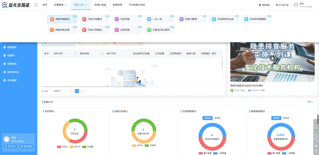Open 风险分级管控 2.0 service card
Viewport: 319px width, 155px height.
95,19
